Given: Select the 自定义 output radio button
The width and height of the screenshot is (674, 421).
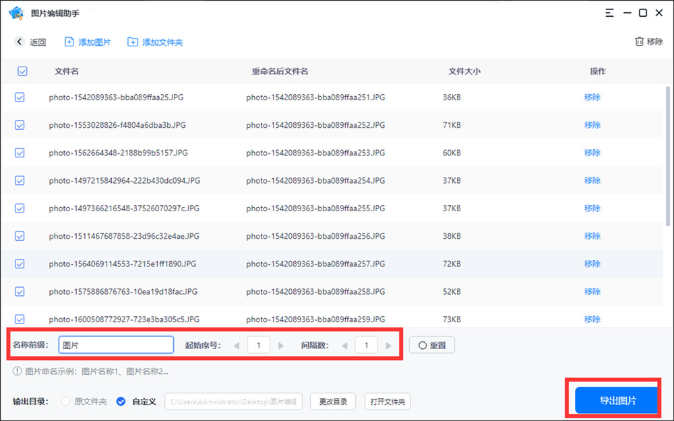Looking at the screenshot, I should (x=121, y=401).
